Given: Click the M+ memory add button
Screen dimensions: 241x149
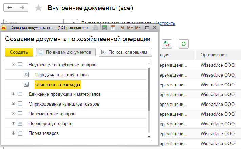Looking at the screenshot, I should pyautogui.click(x=130, y=28).
